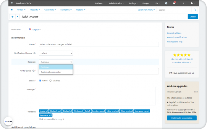
Task: Open the Customers menu
Action: tap(50, 10)
